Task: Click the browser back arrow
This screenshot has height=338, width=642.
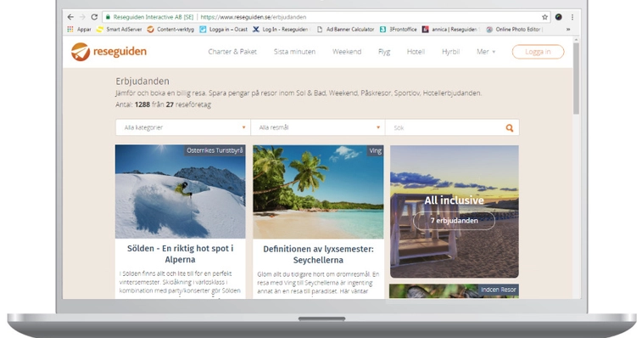Action: (70, 17)
